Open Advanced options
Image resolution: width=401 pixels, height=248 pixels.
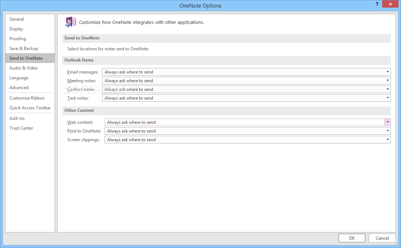pyautogui.click(x=30, y=88)
